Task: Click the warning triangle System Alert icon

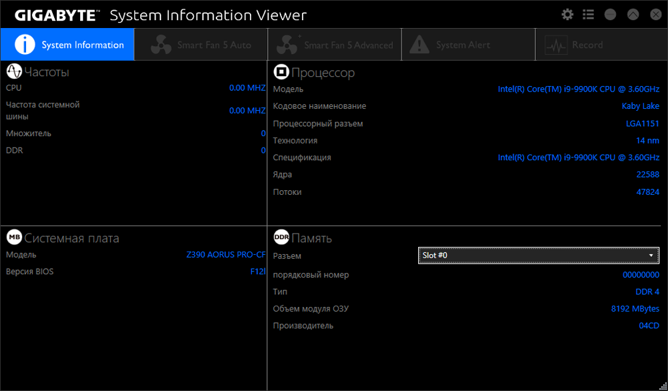Action: coord(420,45)
